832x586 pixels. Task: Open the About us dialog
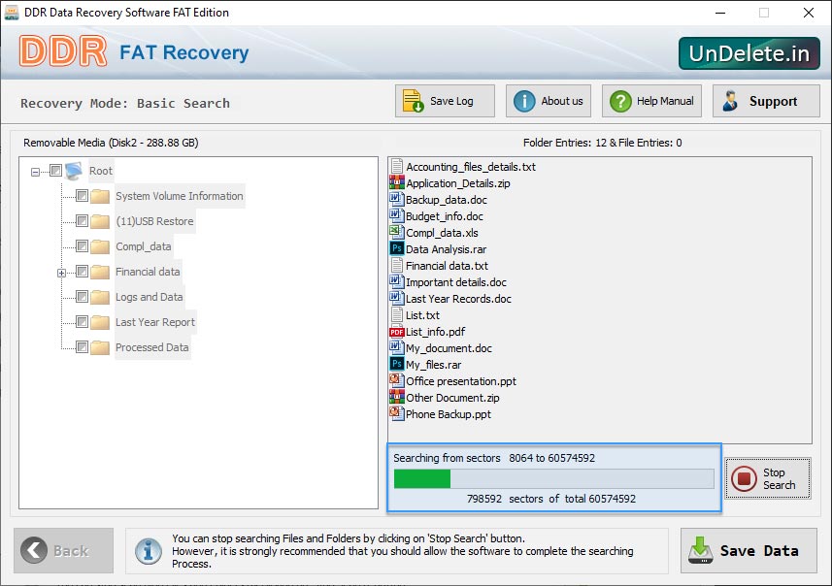tap(549, 101)
